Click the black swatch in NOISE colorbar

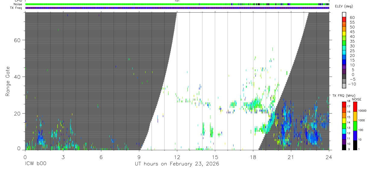(x=355, y=145)
